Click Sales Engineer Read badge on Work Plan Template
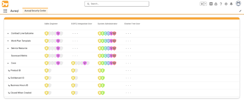 46,41
